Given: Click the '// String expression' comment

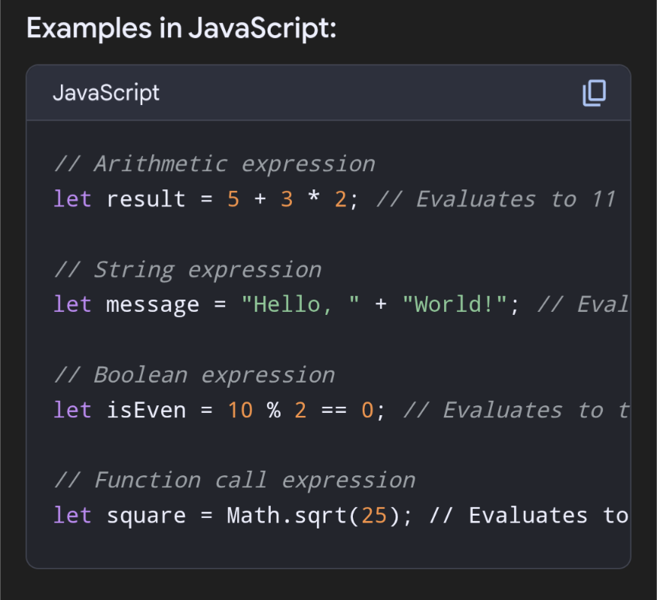Looking at the screenshot, I should pyautogui.click(x=188, y=269).
